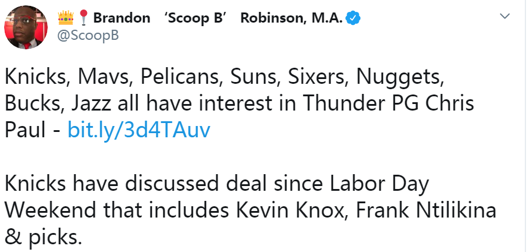Click the word Knicks starting the tweet
Viewport: 529px width, 252px height.
click(35, 77)
